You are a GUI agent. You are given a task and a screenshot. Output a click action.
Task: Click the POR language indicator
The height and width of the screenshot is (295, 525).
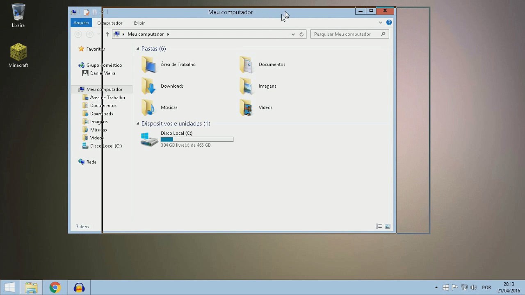(x=486, y=288)
